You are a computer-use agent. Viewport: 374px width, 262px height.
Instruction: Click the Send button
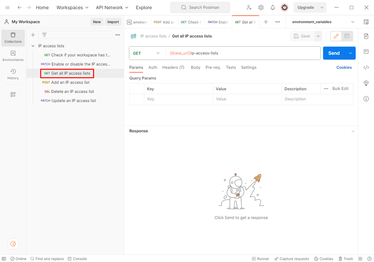tap(334, 53)
